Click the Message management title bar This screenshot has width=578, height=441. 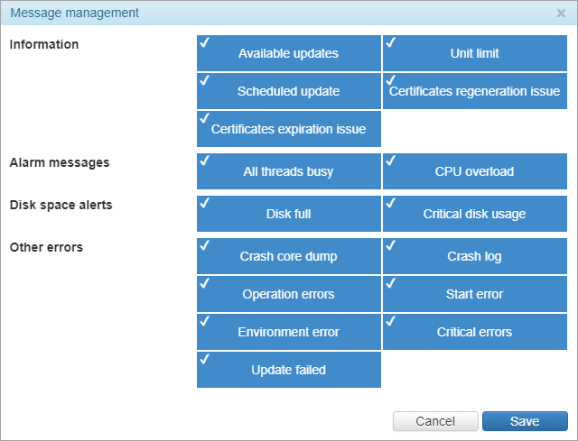271,14
